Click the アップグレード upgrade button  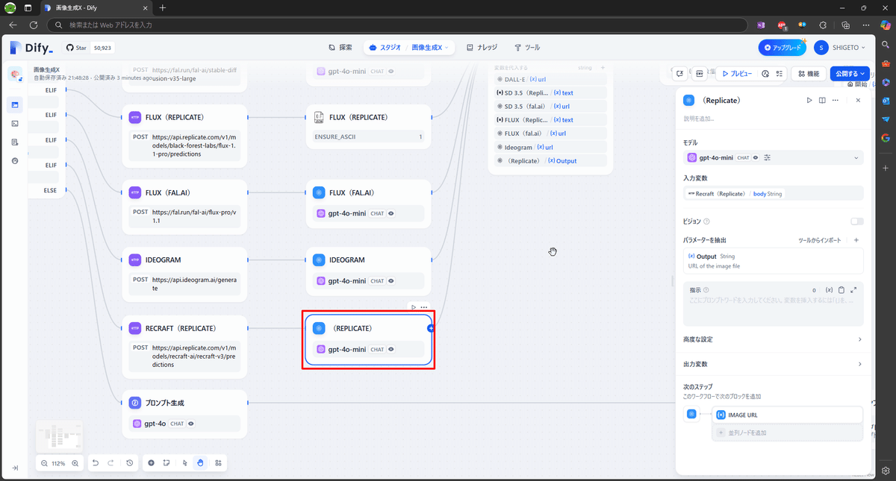tap(783, 47)
